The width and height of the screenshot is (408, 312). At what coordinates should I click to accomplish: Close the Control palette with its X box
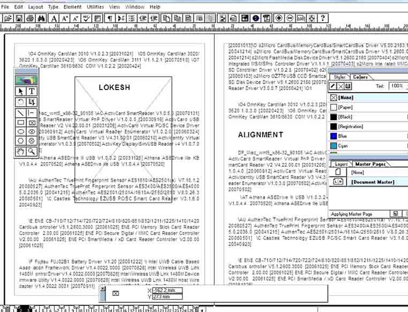103,288
